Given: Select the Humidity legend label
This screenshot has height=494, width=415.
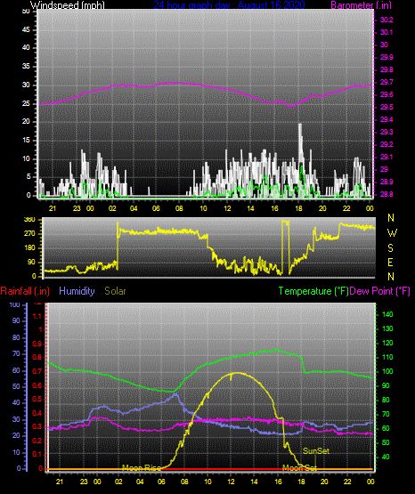Looking at the screenshot, I should tap(77, 291).
